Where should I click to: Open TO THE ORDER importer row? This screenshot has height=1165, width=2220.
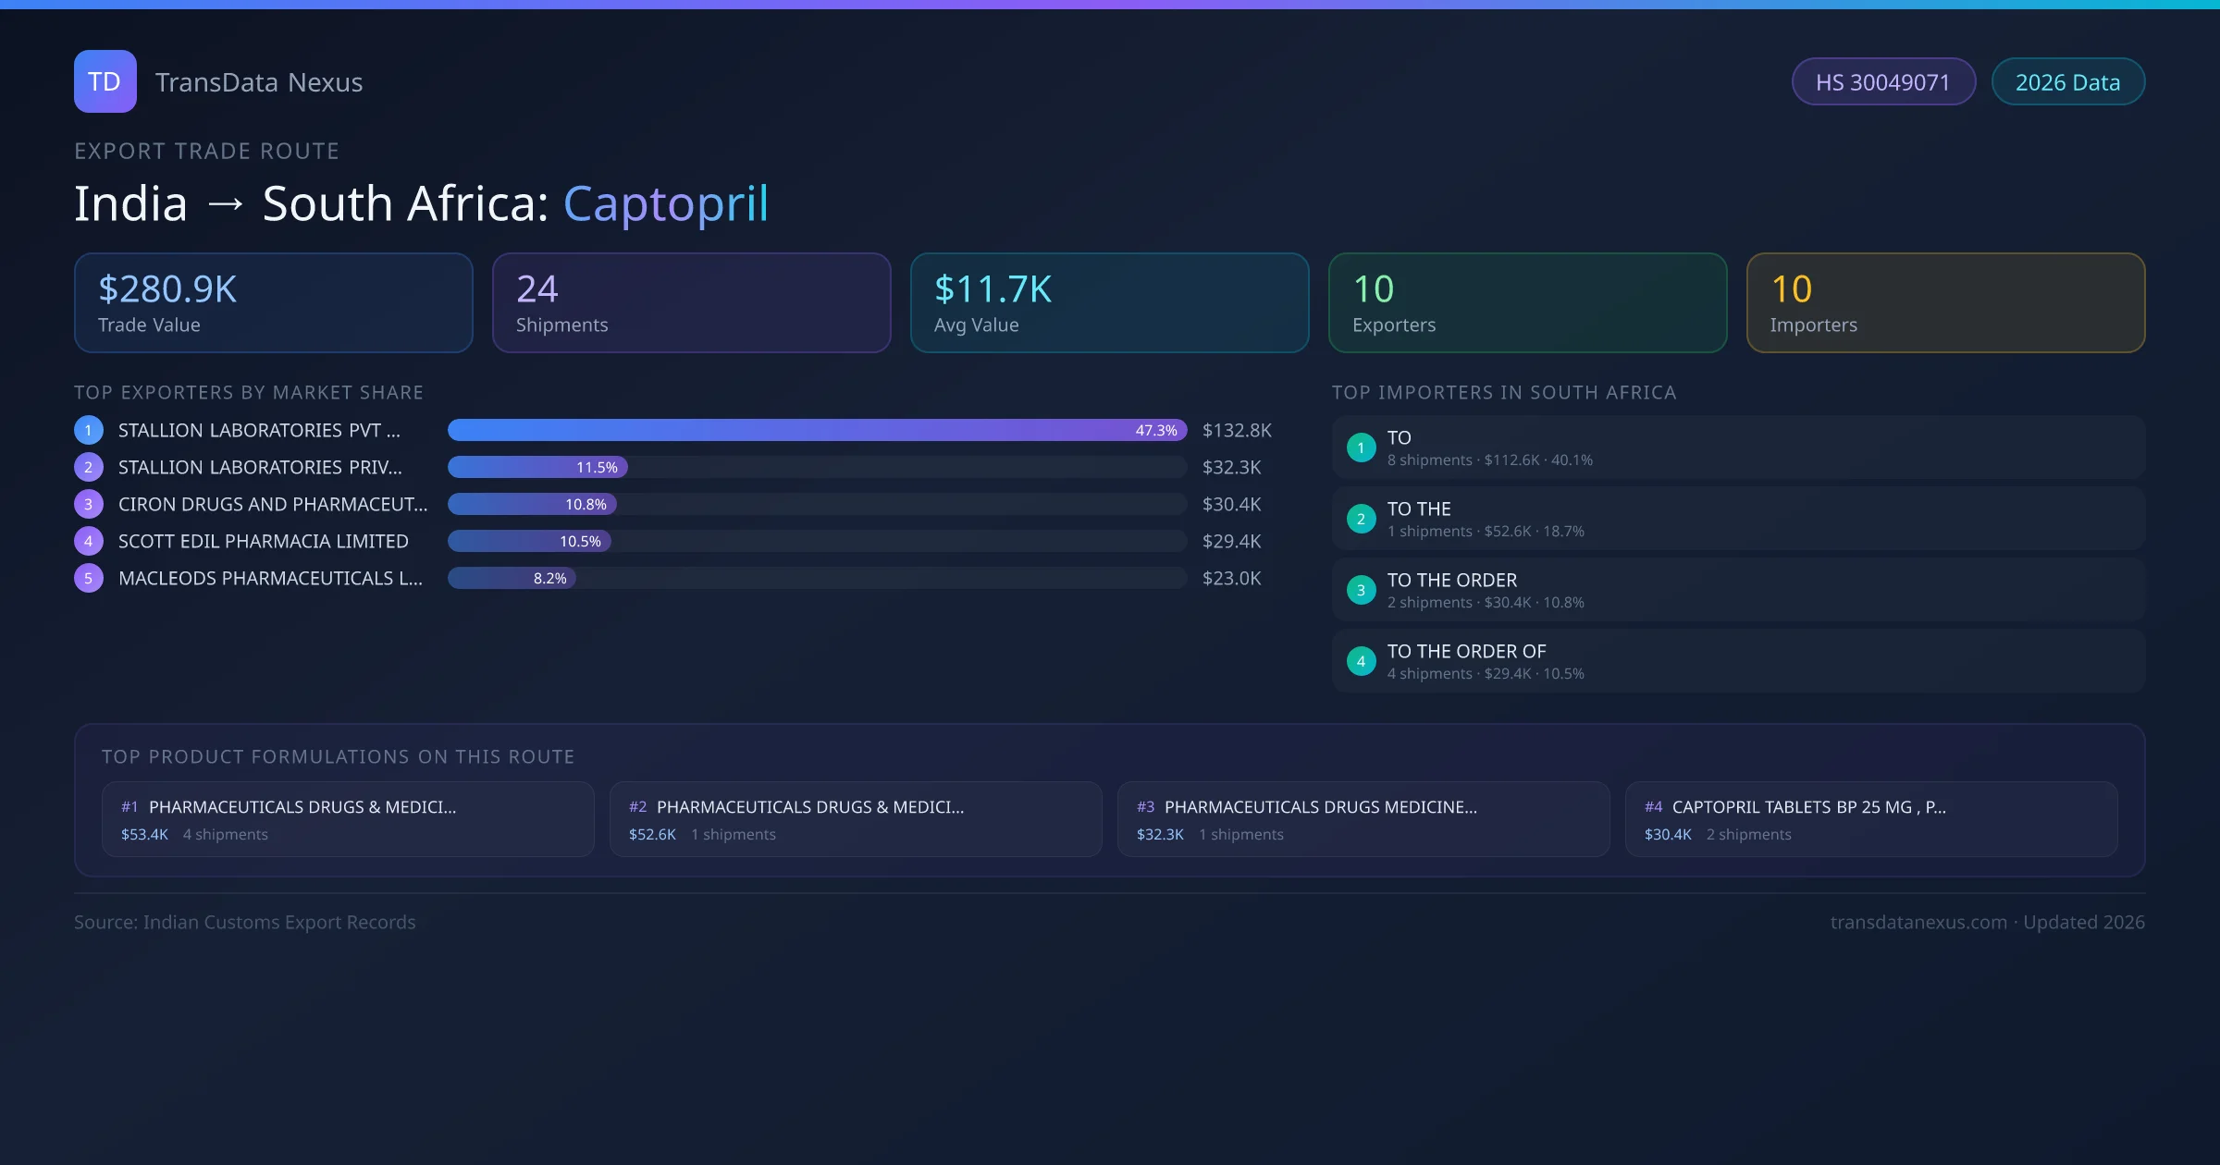click(x=1737, y=590)
